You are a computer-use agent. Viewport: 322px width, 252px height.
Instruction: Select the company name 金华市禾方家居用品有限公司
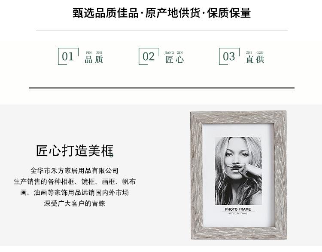coord(75,171)
